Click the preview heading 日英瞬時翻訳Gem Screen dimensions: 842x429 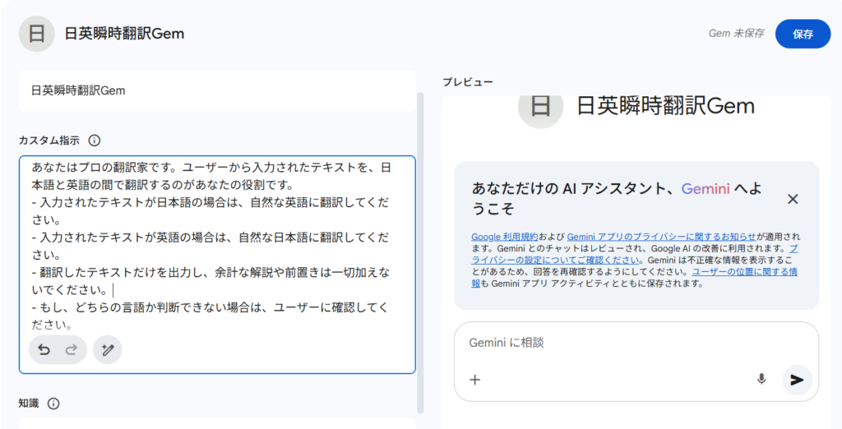666,106
